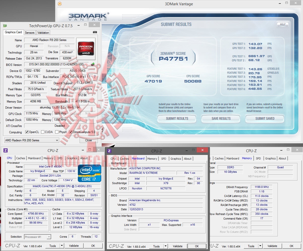Screen dimensions: 303x251
Task: Open the Processor #1 selection dropdown
Action: pyautogui.click(x=38, y=237)
